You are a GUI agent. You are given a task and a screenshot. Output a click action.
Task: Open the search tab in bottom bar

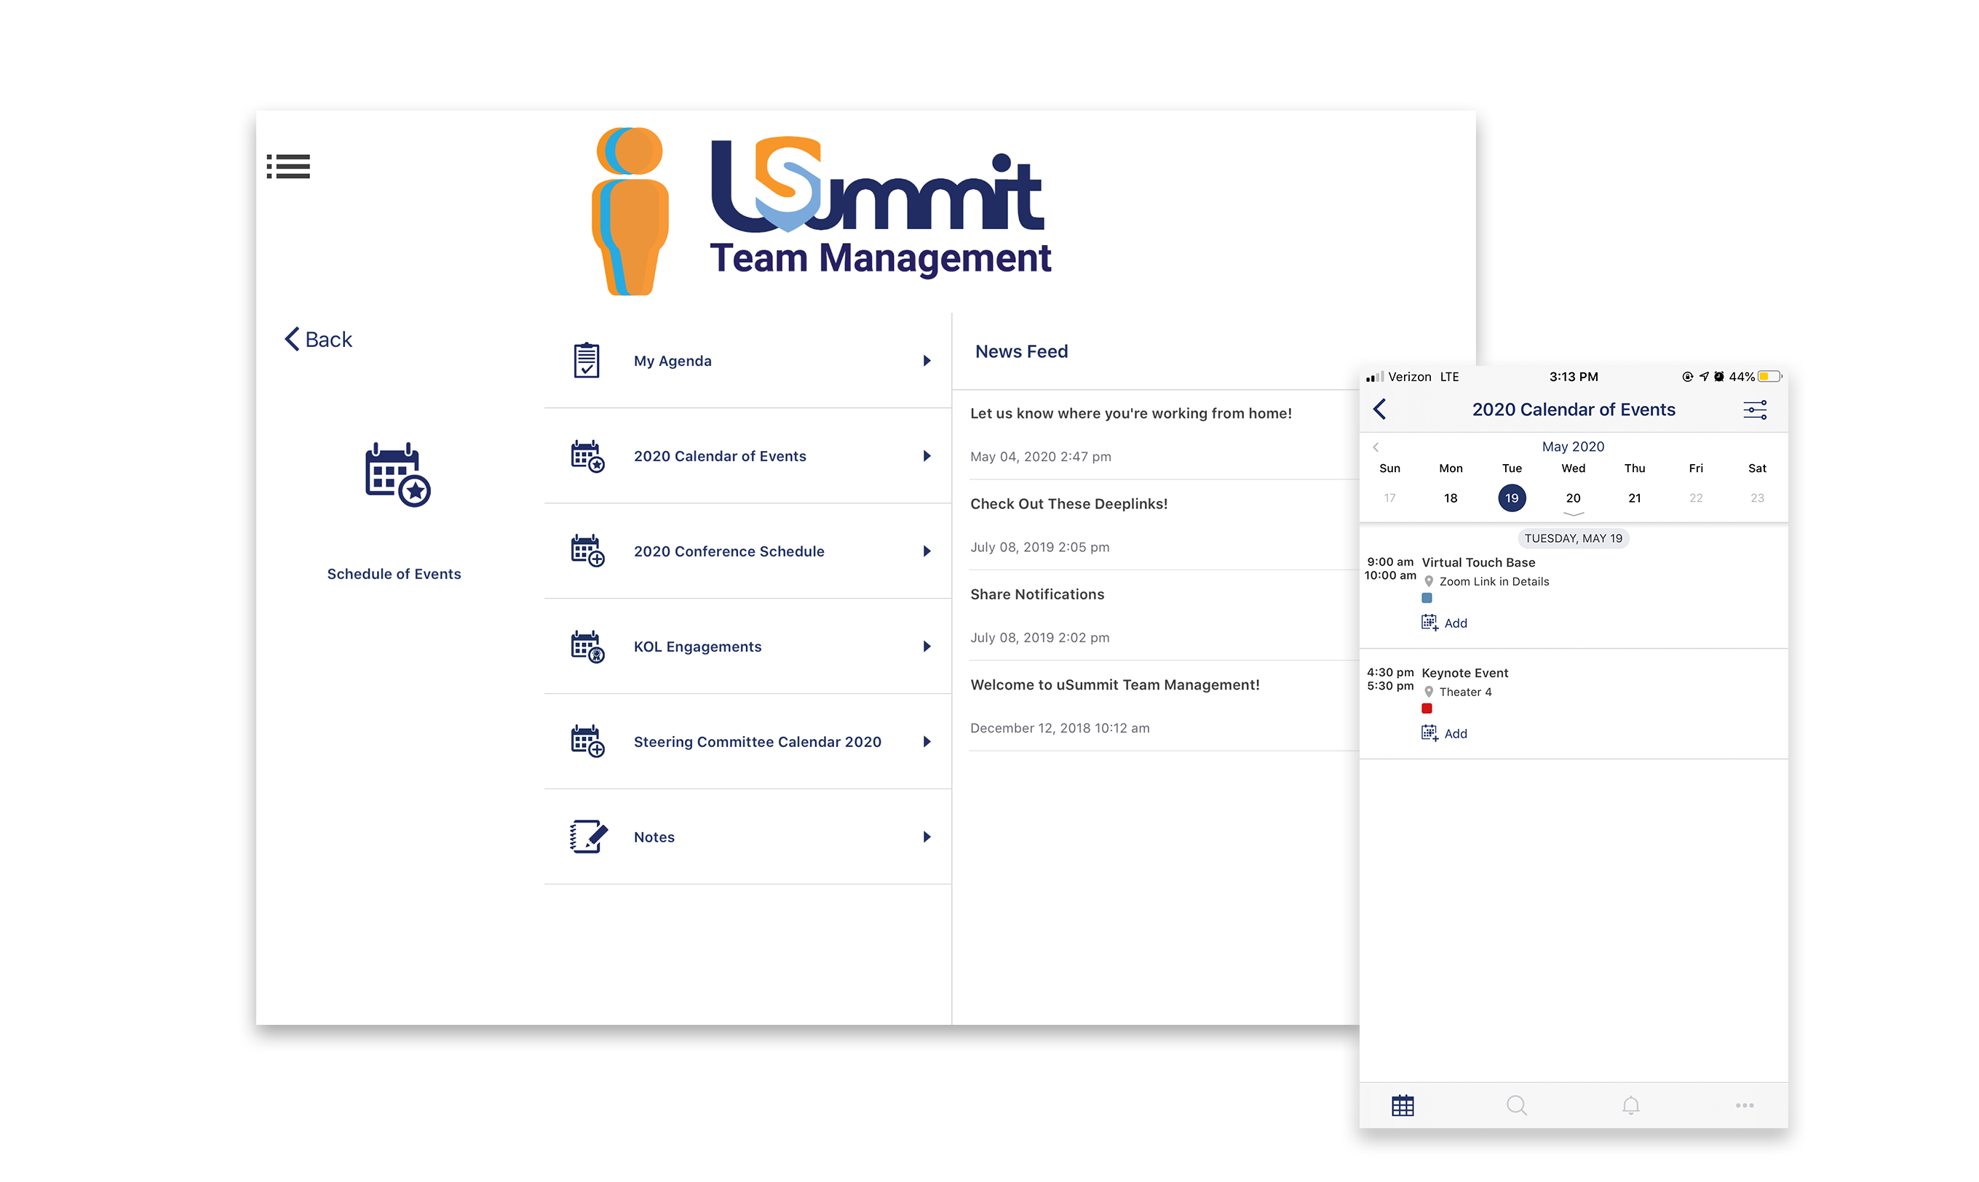point(1516,1106)
